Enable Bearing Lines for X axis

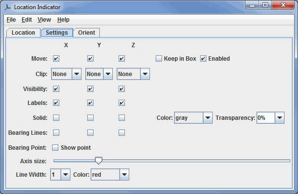(56, 132)
